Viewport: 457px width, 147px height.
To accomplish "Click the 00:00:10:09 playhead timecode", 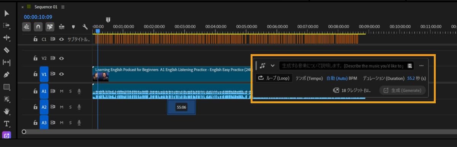I will click(x=38, y=17).
